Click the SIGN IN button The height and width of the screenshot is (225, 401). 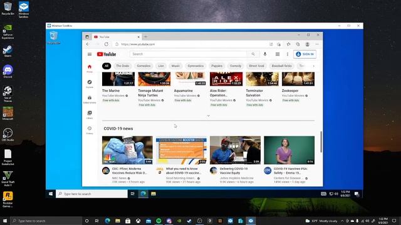(305, 54)
